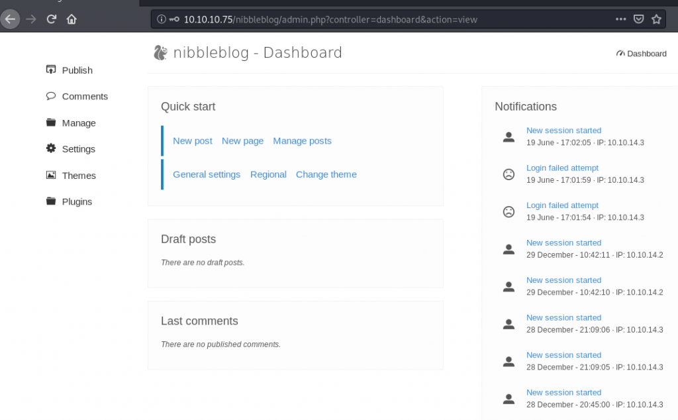678x420 pixels.
Task: Click user icon for 20:45:00 session
Action: (509, 399)
